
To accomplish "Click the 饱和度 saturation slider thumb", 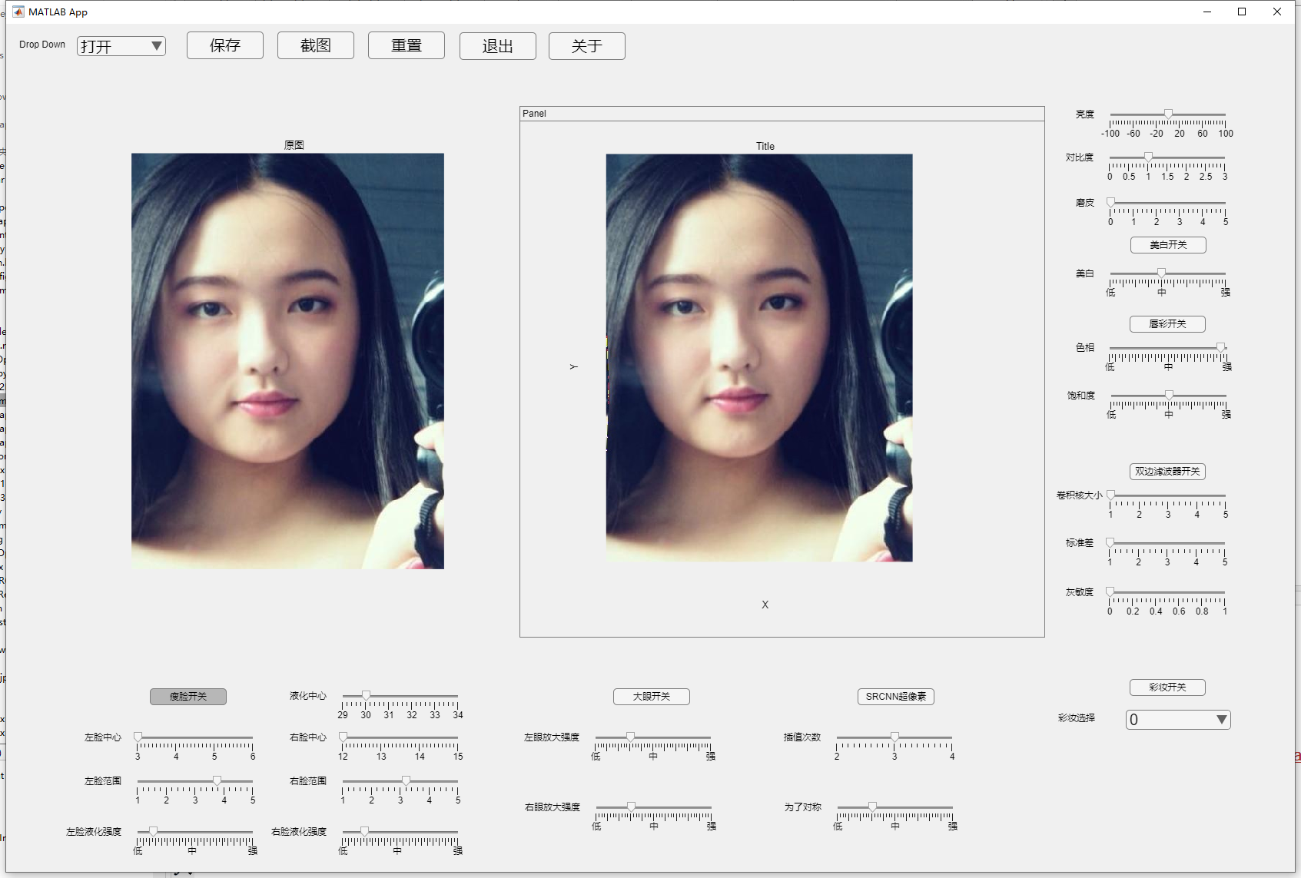I will [1169, 395].
